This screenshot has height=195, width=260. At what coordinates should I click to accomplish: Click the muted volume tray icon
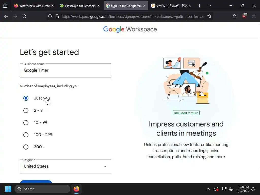(x=231, y=189)
